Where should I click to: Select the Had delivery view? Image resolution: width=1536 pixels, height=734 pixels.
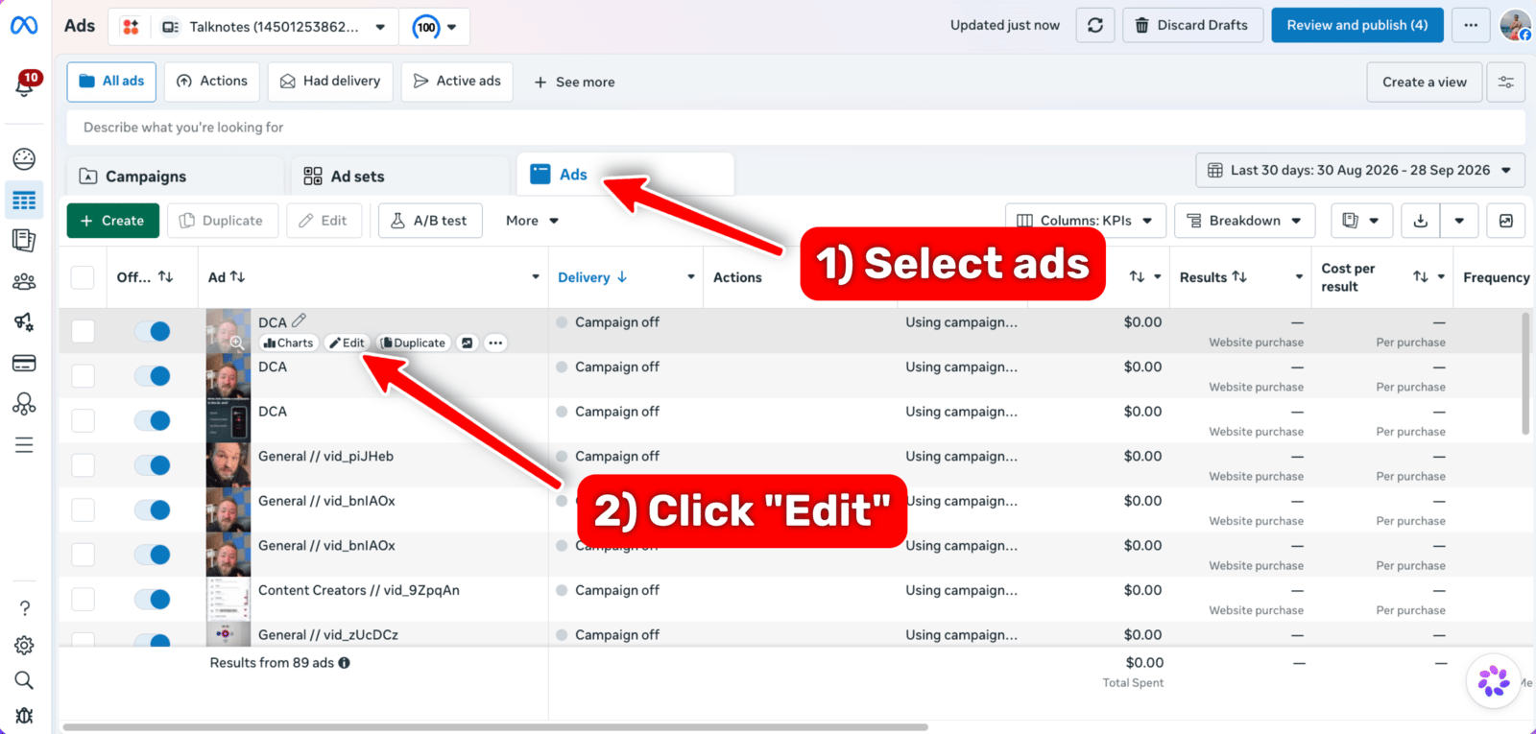point(330,82)
